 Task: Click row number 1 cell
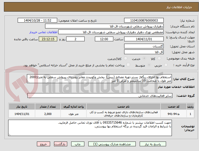click(190, 114)
